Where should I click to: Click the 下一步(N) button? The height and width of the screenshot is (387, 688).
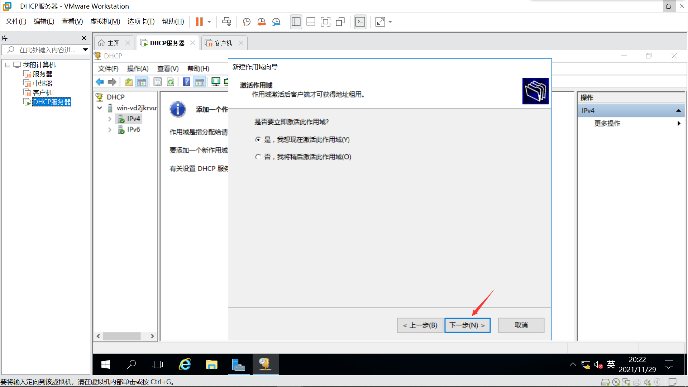[467, 325]
